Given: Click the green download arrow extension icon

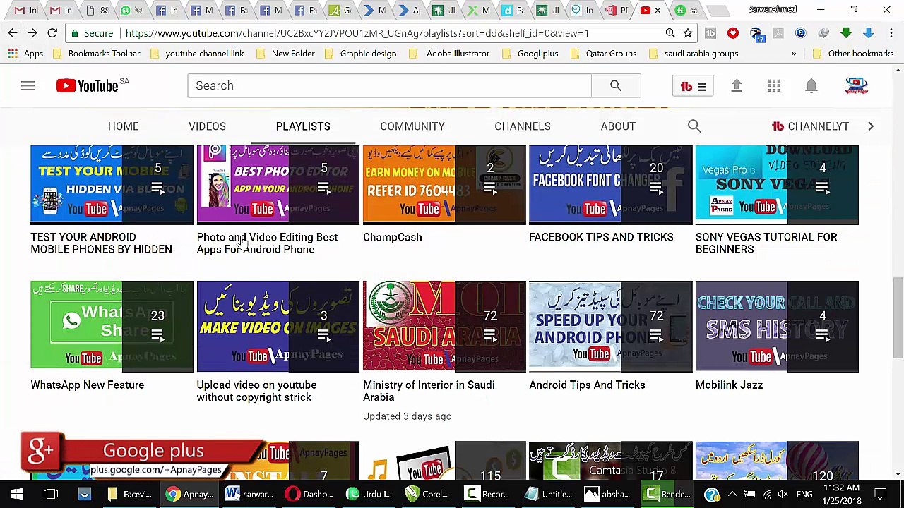Looking at the screenshot, I should click(846, 33).
